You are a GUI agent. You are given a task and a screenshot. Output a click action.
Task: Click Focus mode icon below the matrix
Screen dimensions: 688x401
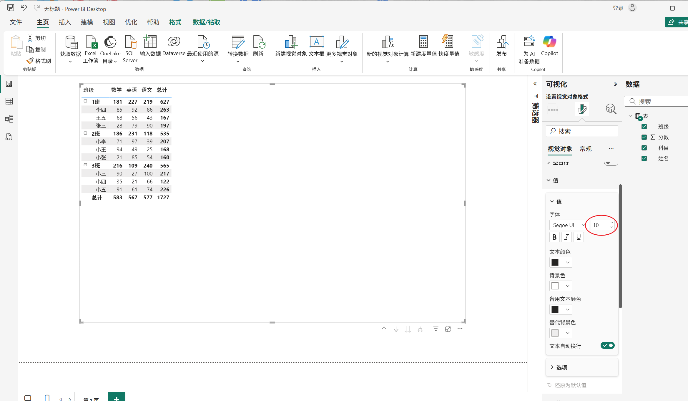click(x=448, y=329)
